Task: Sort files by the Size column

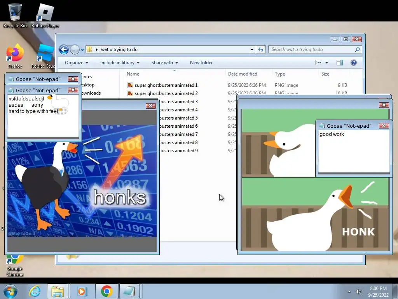Action: point(334,74)
